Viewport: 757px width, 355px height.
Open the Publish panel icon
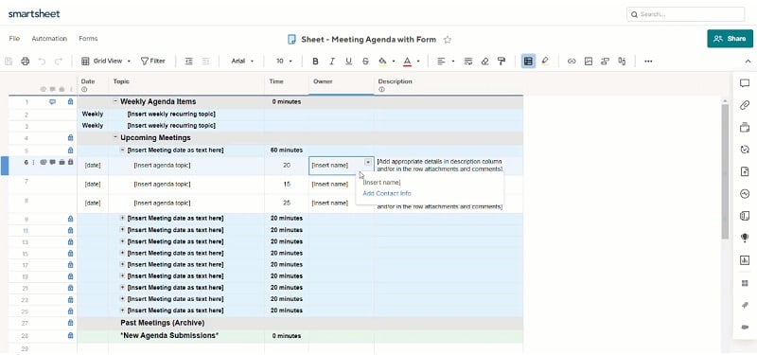(745, 171)
